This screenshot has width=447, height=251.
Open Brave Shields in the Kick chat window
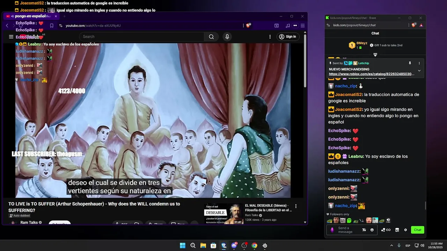click(414, 25)
